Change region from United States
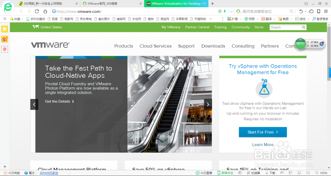 click(47, 27)
